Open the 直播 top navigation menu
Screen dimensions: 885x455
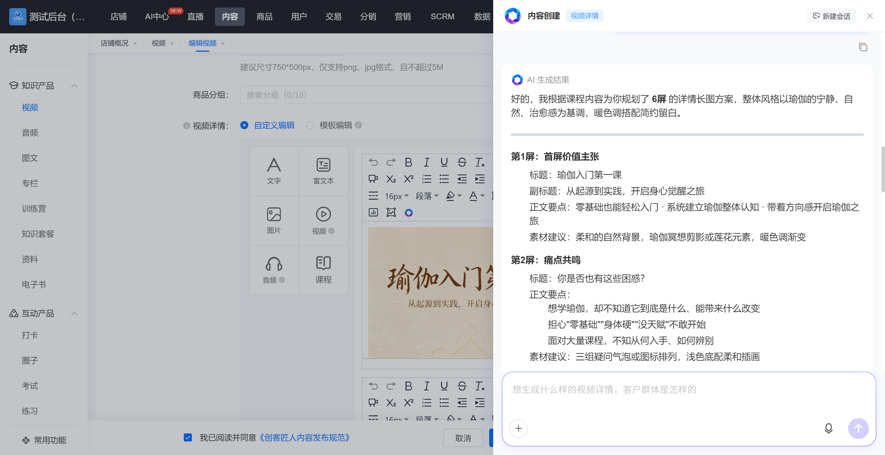click(195, 16)
